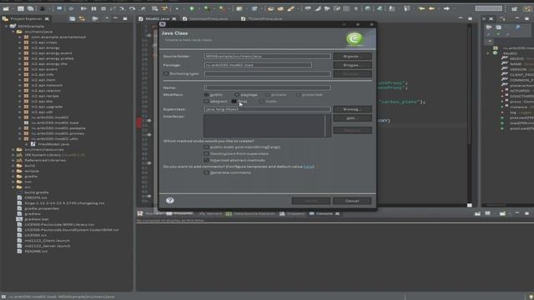Image resolution: width=534 pixels, height=300 pixels.
Task: Tick the abstract modifier checkbox
Action: point(206,102)
